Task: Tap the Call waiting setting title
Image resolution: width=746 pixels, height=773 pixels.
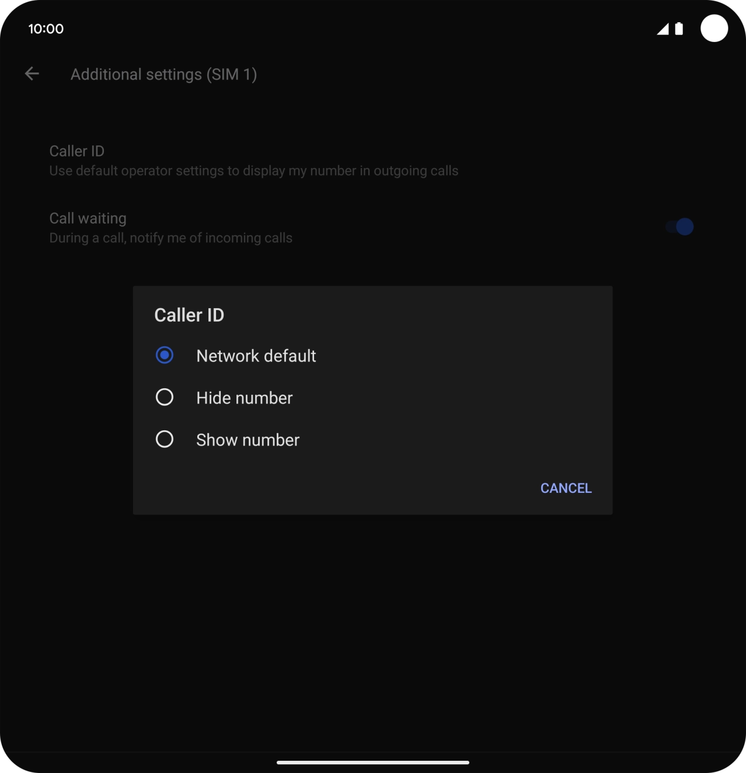Action: click(88, 218)
